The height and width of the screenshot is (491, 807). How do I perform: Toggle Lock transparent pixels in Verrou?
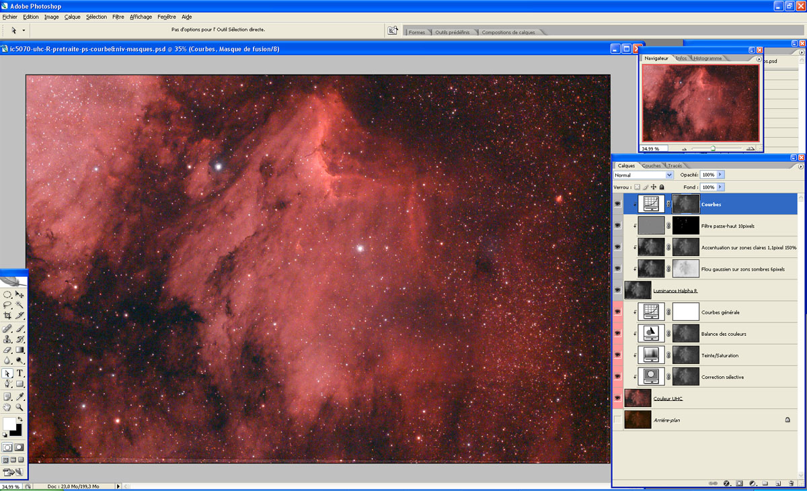pyautogui.click(x=638, y=187)
